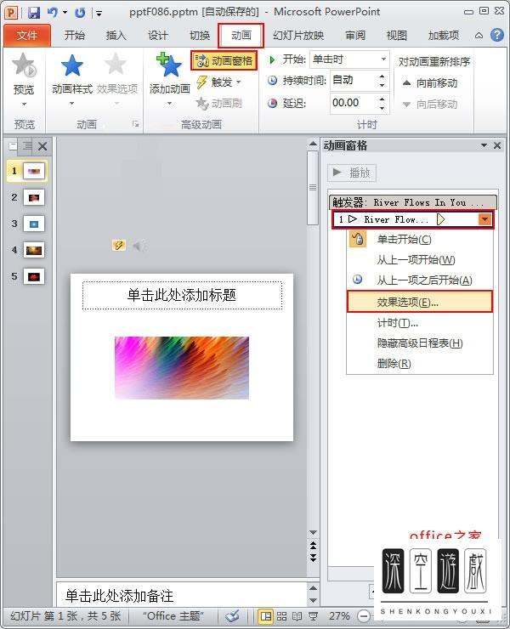Click the Undo arrow icon

(53, 13)
